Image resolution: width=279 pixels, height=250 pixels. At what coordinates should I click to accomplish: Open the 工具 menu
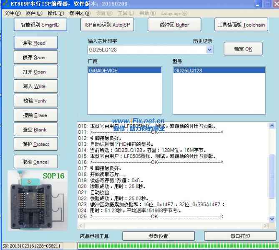pos(126,13)
